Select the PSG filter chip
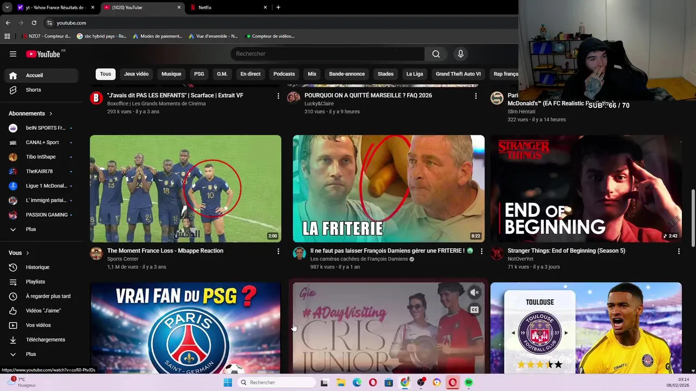The width and height of the screenshot is (696, 391). click(x=199, y=74)
